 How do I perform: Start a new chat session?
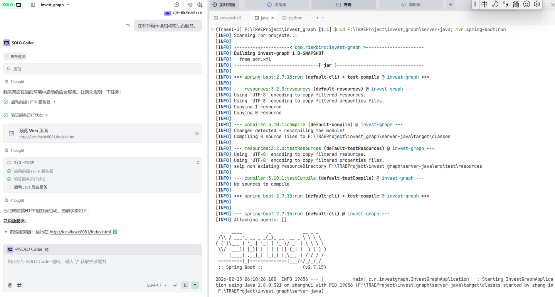[x=177, y=5]
